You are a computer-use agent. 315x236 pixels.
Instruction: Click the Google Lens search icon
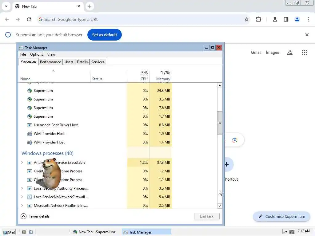tap(235, 140)
